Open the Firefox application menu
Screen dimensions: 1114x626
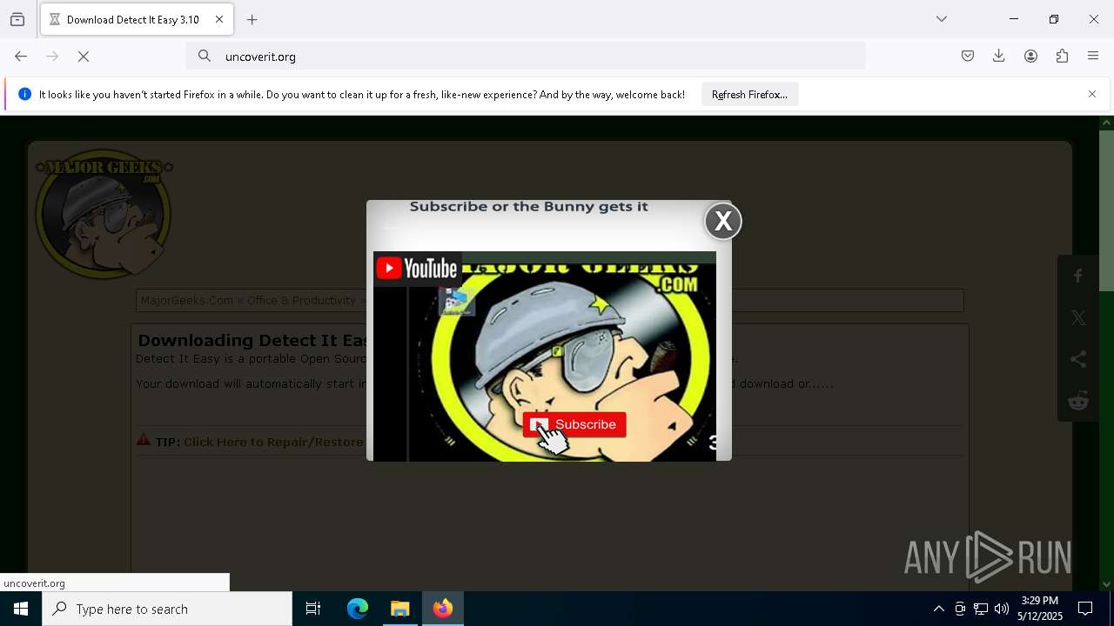1093,57
